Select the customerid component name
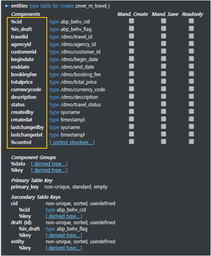Image resolution: width=211 pixels, height=256 pixels. pos(24,52)
